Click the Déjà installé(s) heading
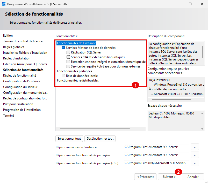Screen dimensions: 208x183 160,80
